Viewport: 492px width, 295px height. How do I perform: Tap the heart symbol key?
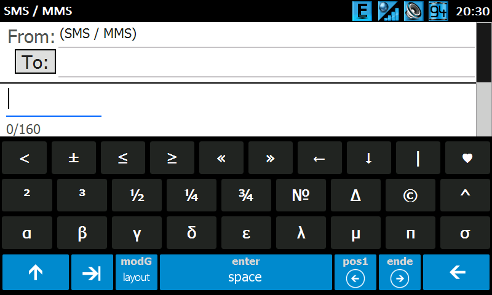tap(467, 158)
